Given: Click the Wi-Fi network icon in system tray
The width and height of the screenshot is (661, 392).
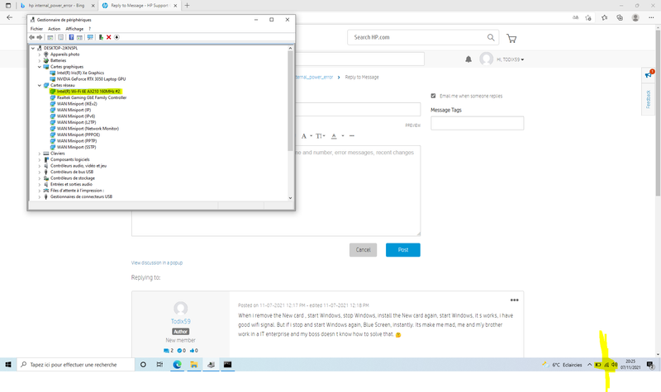Looking at the screenshot, I should coord(606,365).
